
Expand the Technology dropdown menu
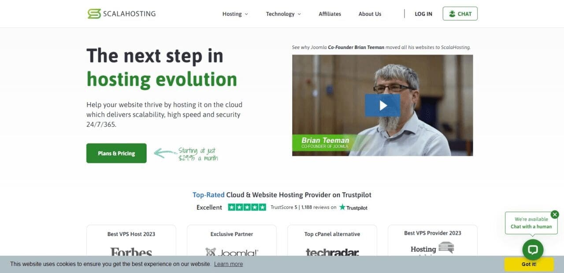coord(283,14)
